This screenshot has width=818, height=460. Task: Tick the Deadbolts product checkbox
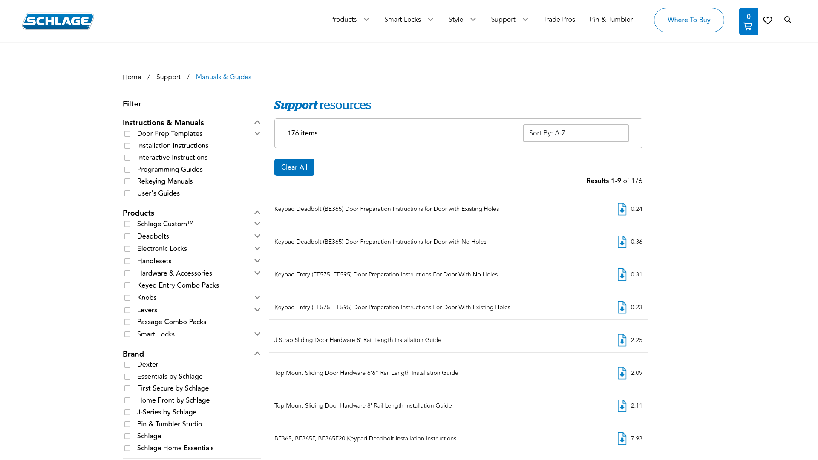pos(127,236)
